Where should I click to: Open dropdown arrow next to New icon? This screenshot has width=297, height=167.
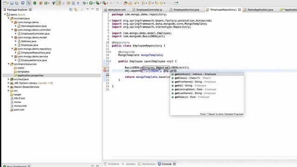coord(8,3)
